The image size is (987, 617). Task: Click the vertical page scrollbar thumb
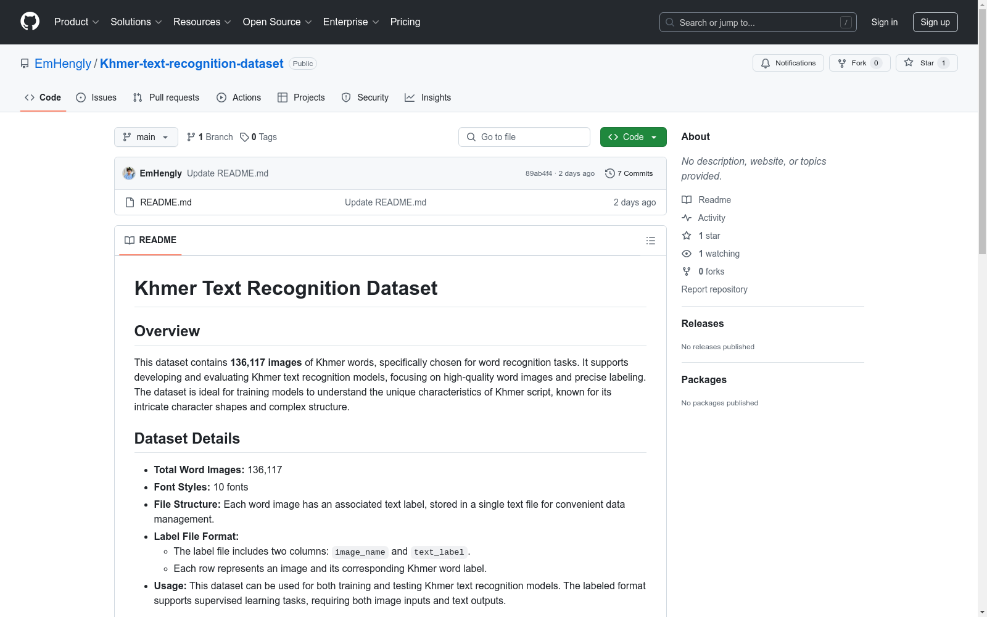(x=982, y=132)
